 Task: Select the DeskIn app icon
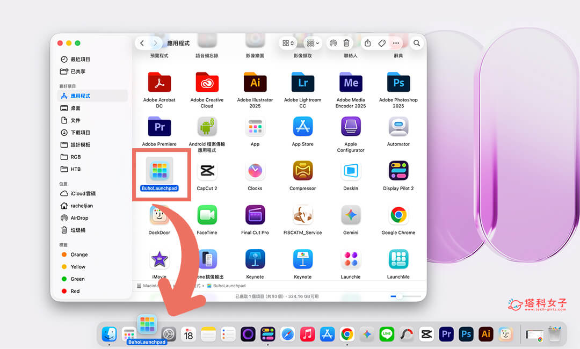[351, 170]
